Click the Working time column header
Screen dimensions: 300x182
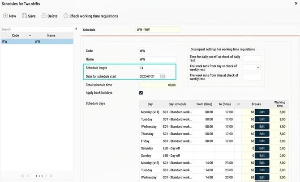pyautogui.click(x=280, y=104)
